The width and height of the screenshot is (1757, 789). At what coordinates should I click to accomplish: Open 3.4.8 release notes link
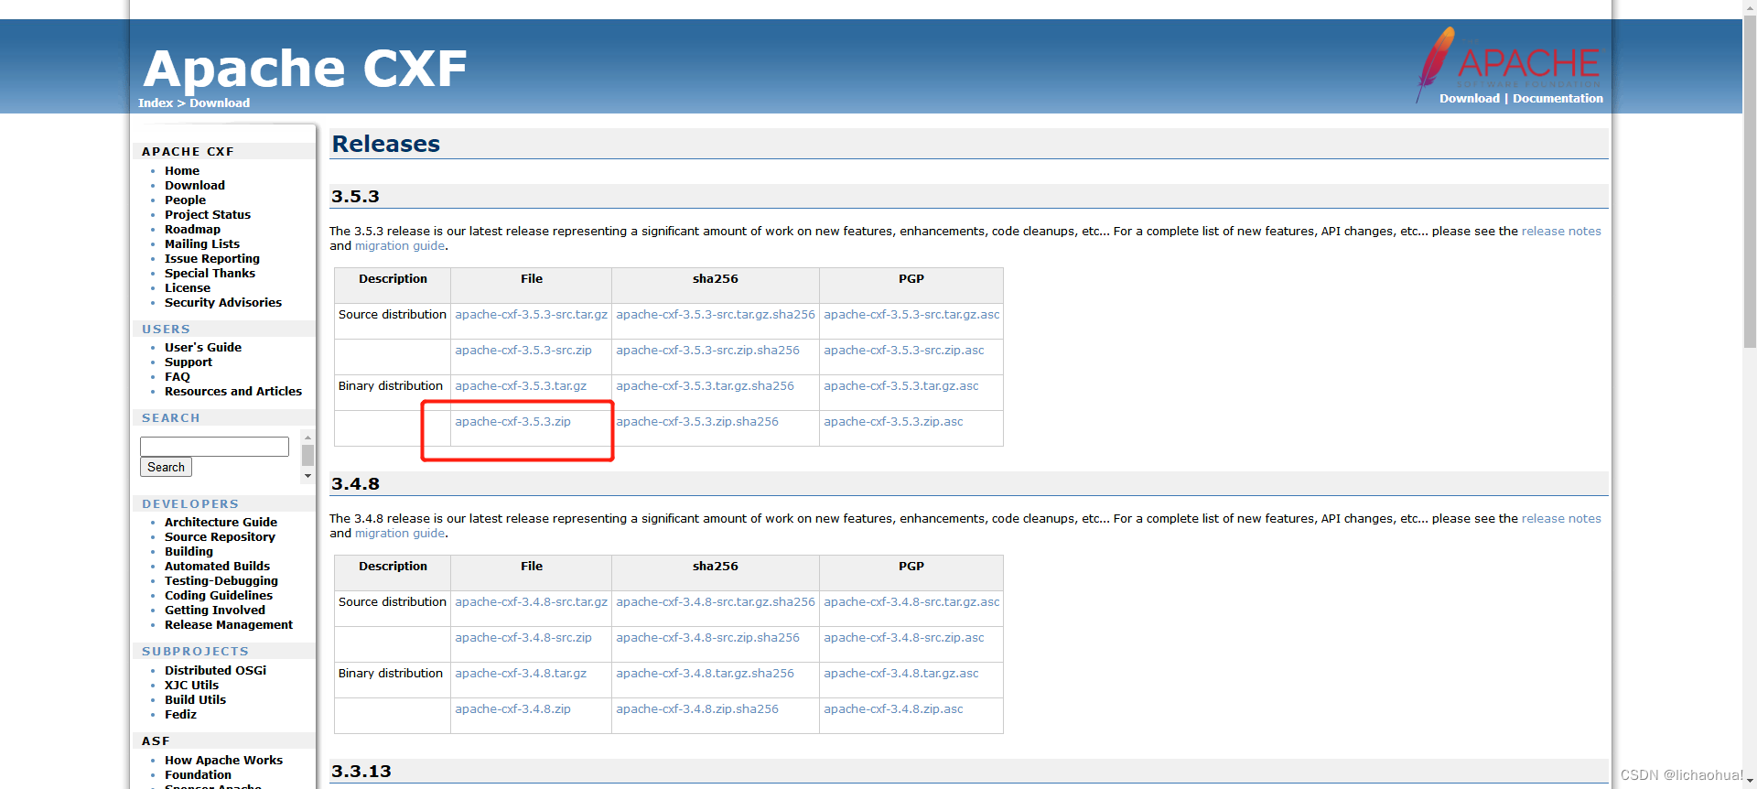[x=1561, y=519]
